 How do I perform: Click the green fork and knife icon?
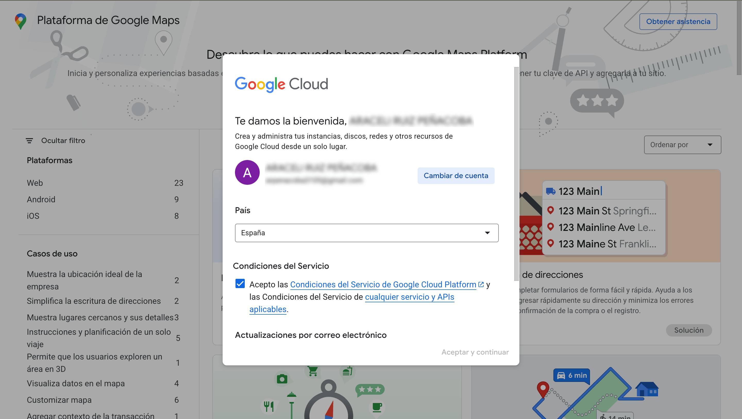click(x=269, y=406)
